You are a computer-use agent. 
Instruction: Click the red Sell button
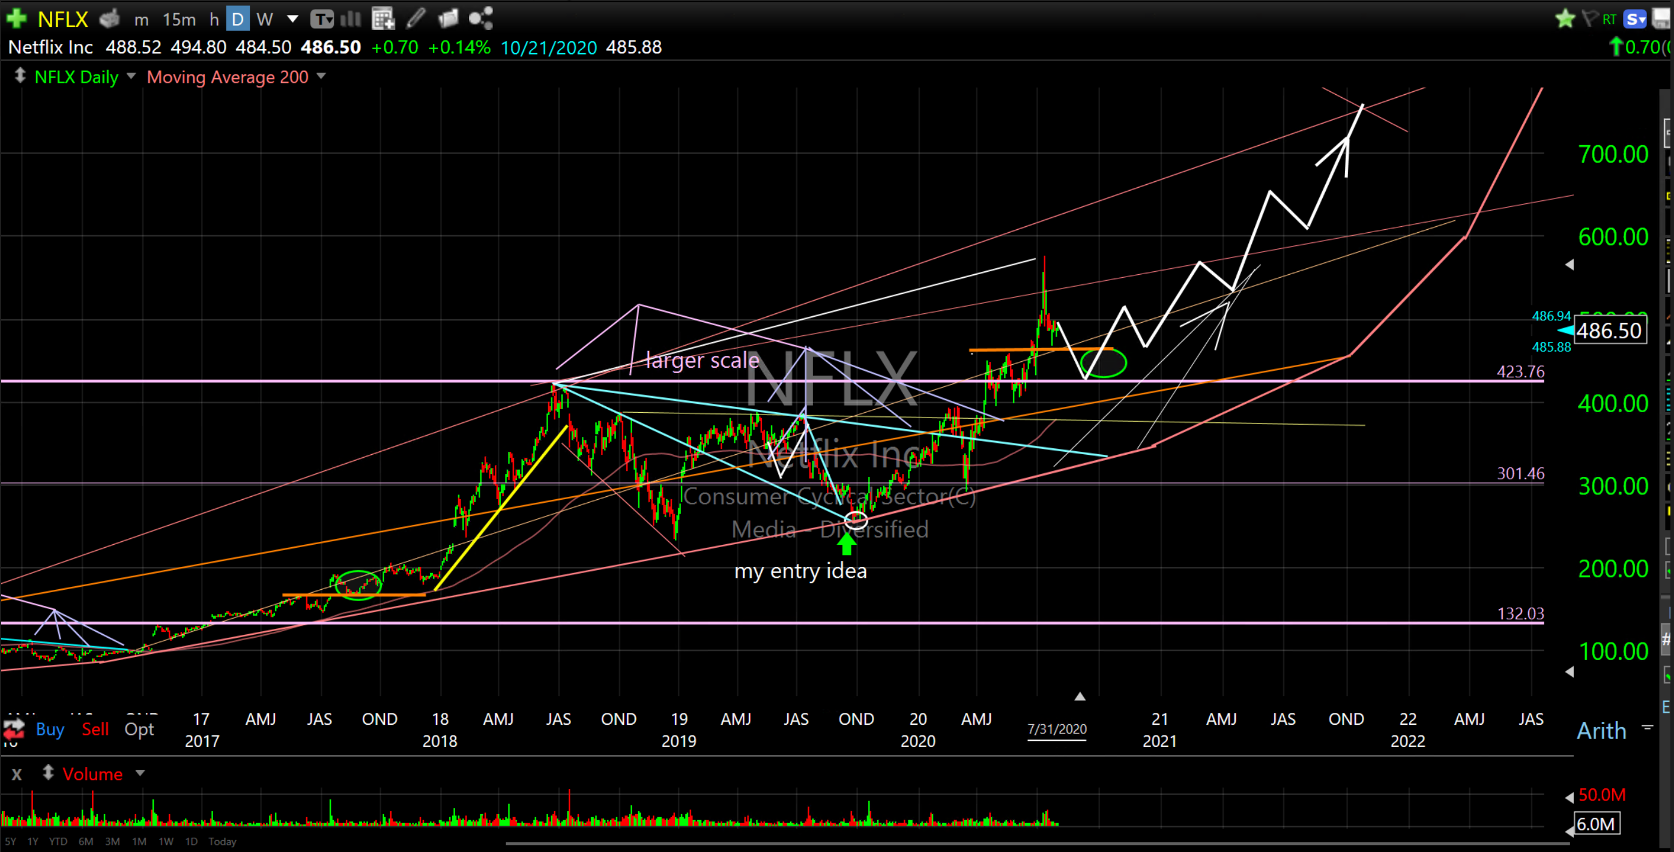(95, 729)
